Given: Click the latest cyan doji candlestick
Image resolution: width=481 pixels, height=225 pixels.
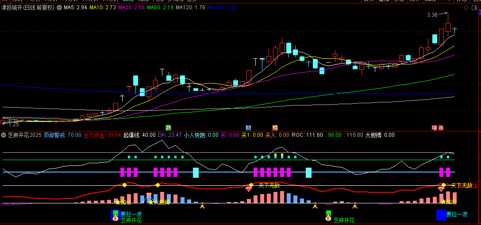Looking at the screenshot, I should point(454,30).
